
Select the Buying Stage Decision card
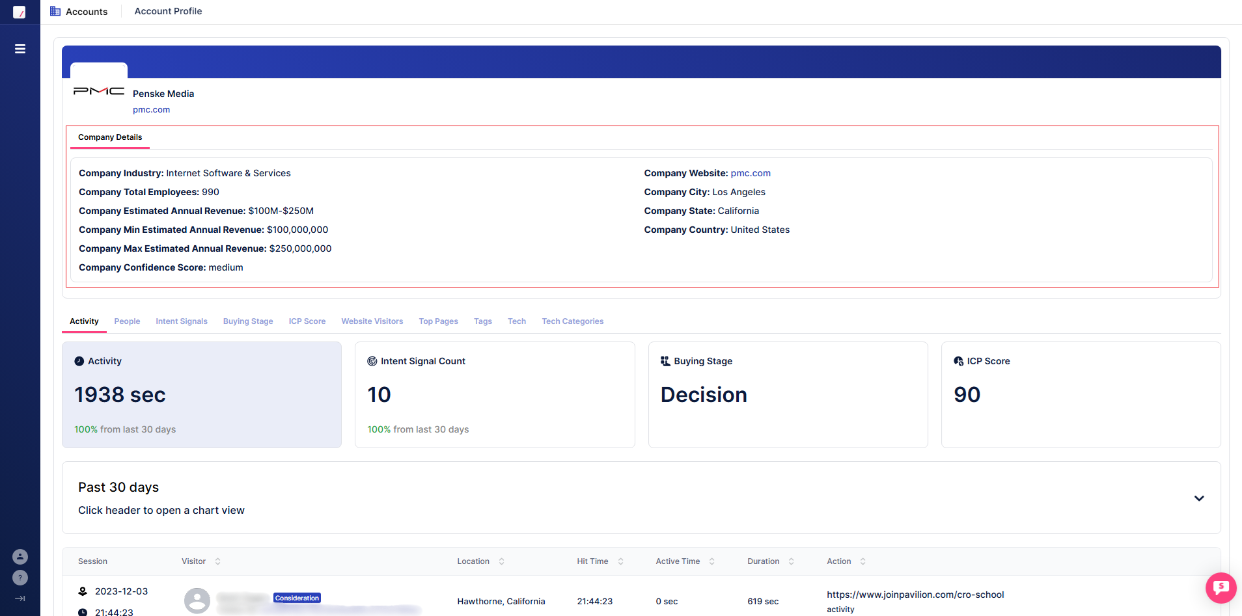[788, 395]
